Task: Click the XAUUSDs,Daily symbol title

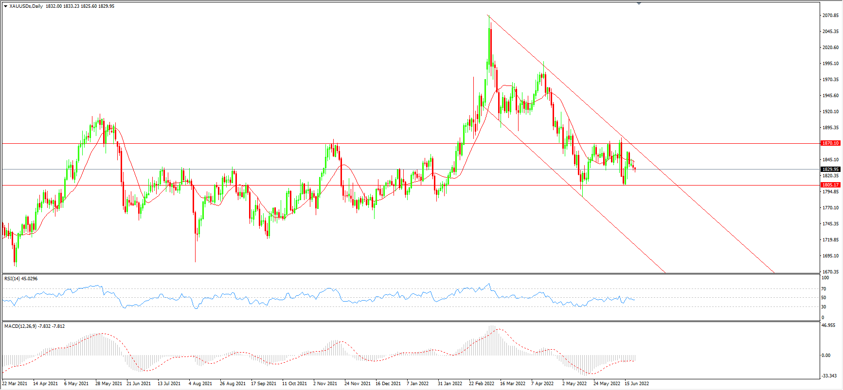Action: tap(26, 6)
